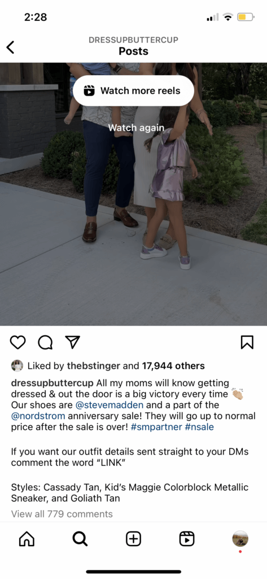
Task: Open Reels tab icon
Action: (187, 539)
